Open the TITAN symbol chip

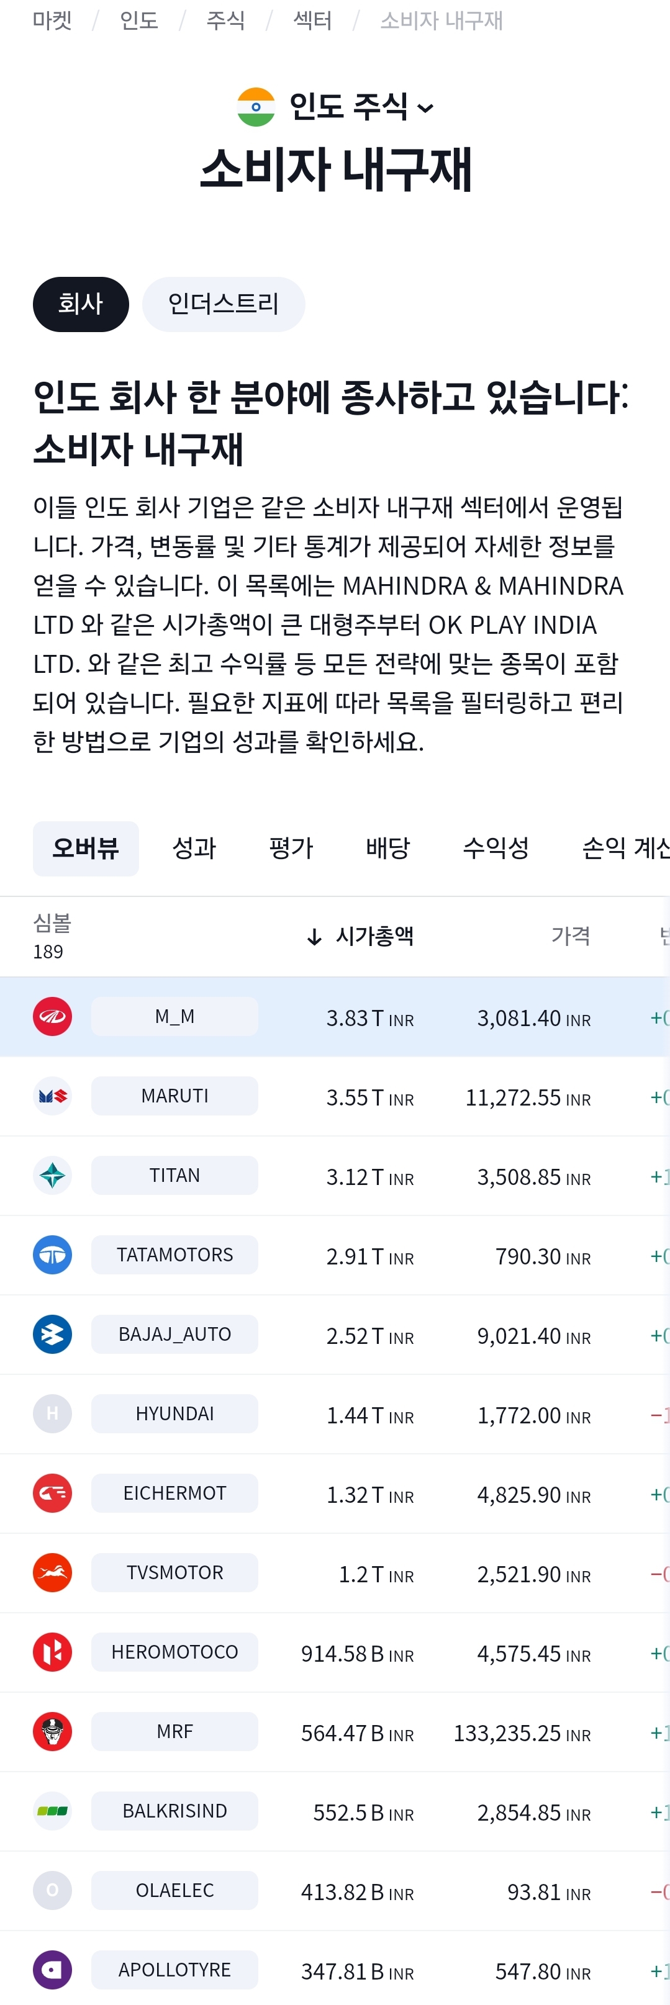click(174, 1175)
